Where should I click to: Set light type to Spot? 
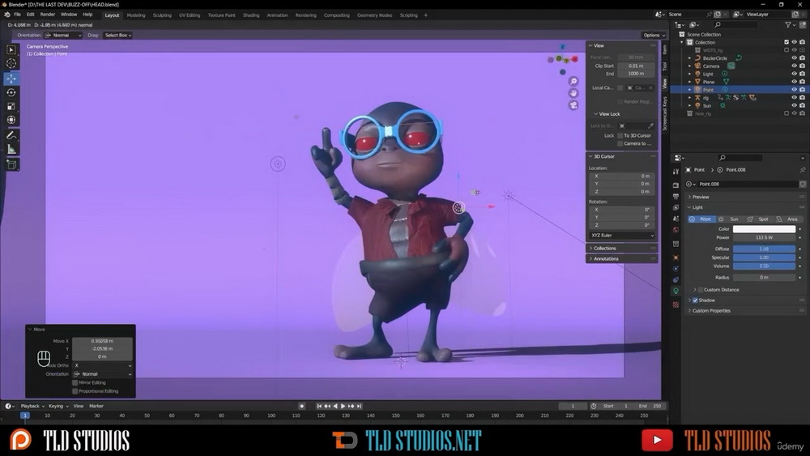click(760, 219)
